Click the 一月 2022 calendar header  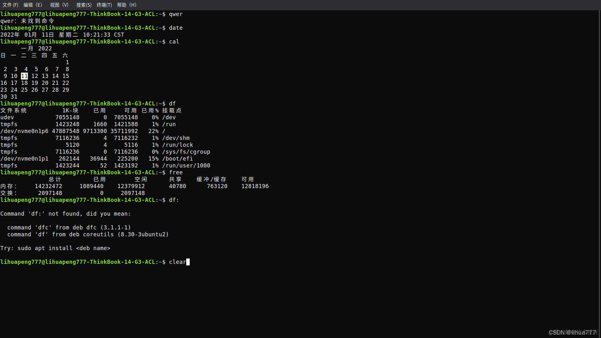[x=36, y=49]
